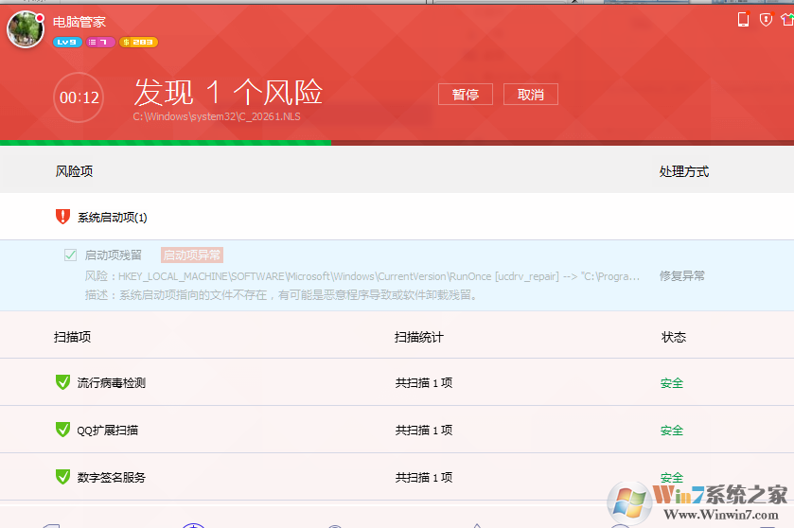This screenshot has width=794, height=528.
Task: Click green shield icon next to QQ扩展扫描
Action: [x=62, y=430]
